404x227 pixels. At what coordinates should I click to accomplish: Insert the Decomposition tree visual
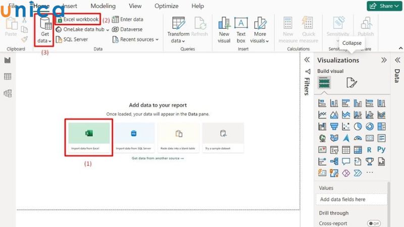[334, 161]
